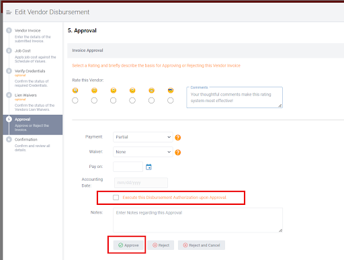
Task: Go to Job Cost step
Action: coord(32,56)
